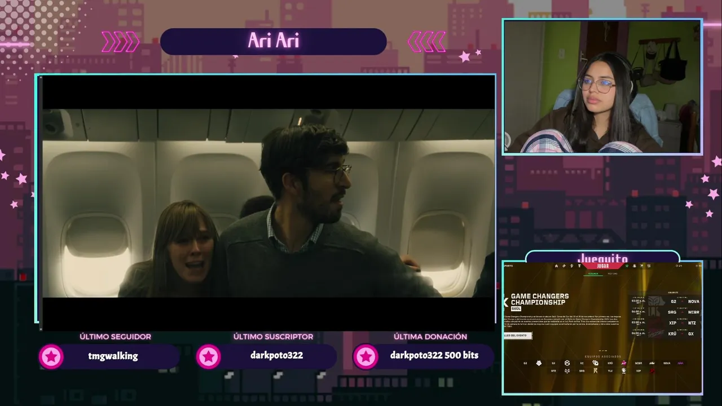Click the airplane movie video frame
Screen dimensions: 722x406
click(x=268, y=203)
